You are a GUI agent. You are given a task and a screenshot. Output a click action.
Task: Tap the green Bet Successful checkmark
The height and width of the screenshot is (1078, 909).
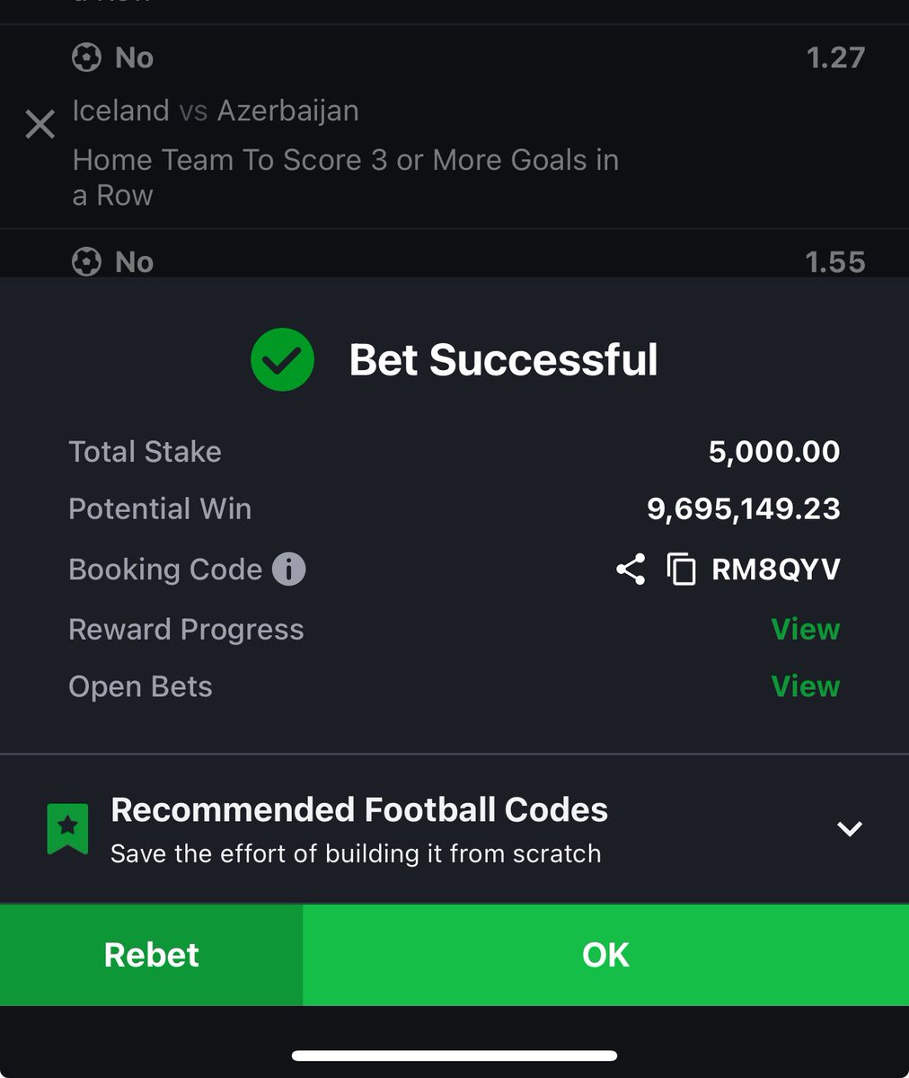pos(282,359)
